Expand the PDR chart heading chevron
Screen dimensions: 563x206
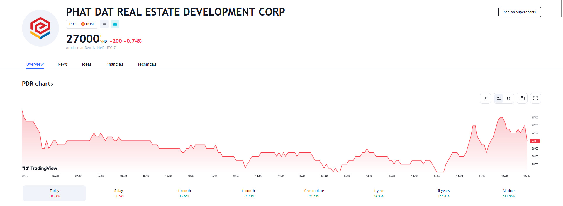[52, 84]
